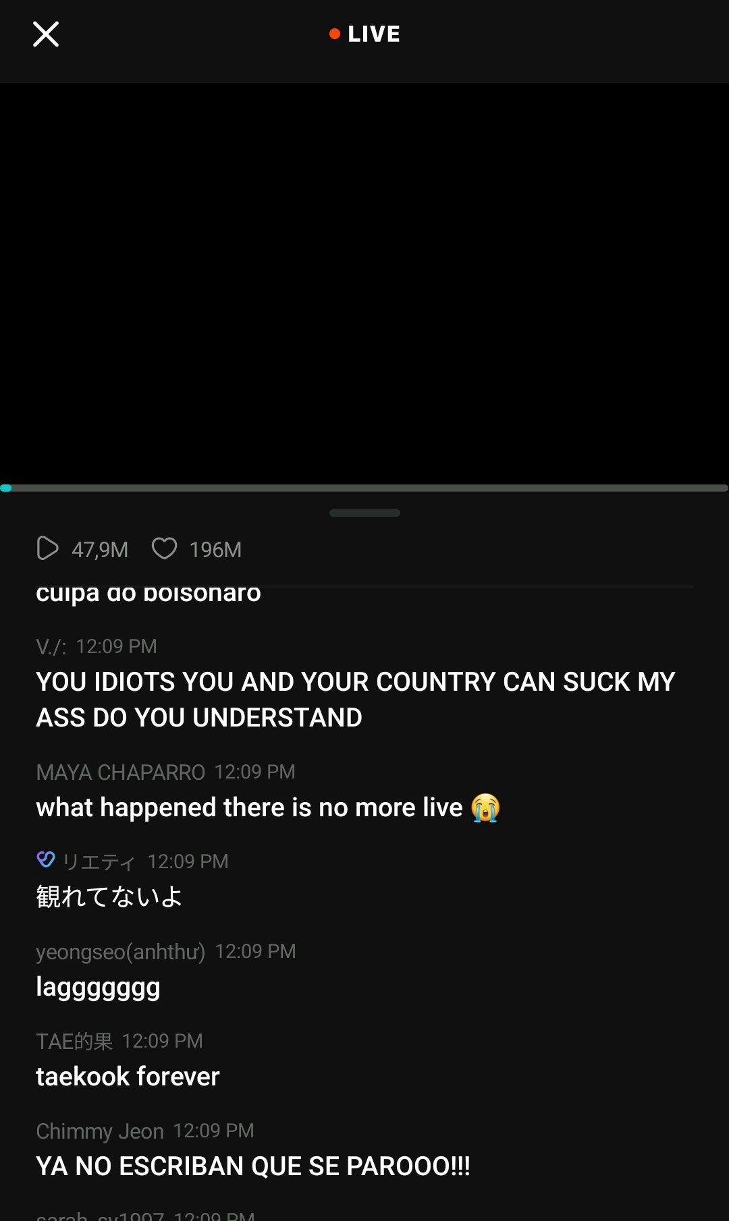Screen dimensions: 729x1221
Task: Tap the verified badge beside リエティ
Action: 46,859
